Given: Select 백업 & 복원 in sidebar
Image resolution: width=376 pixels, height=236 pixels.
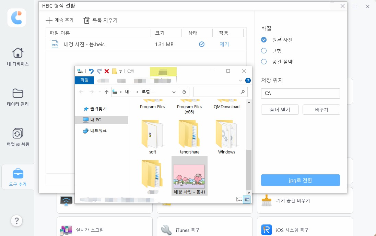Looking at the screenshot, I should 17,137.
